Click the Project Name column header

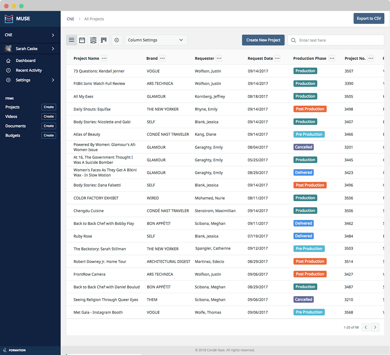(86, 58)
